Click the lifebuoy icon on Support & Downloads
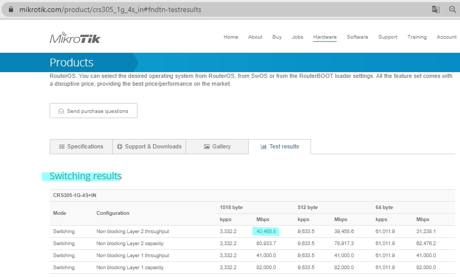Screen dimensions: 460x277 click(120, 146)
